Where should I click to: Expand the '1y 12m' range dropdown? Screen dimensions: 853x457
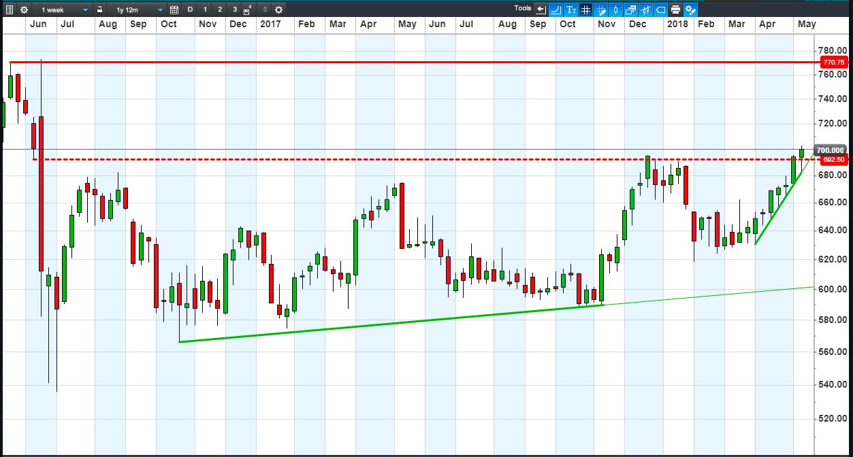point(139,10)
